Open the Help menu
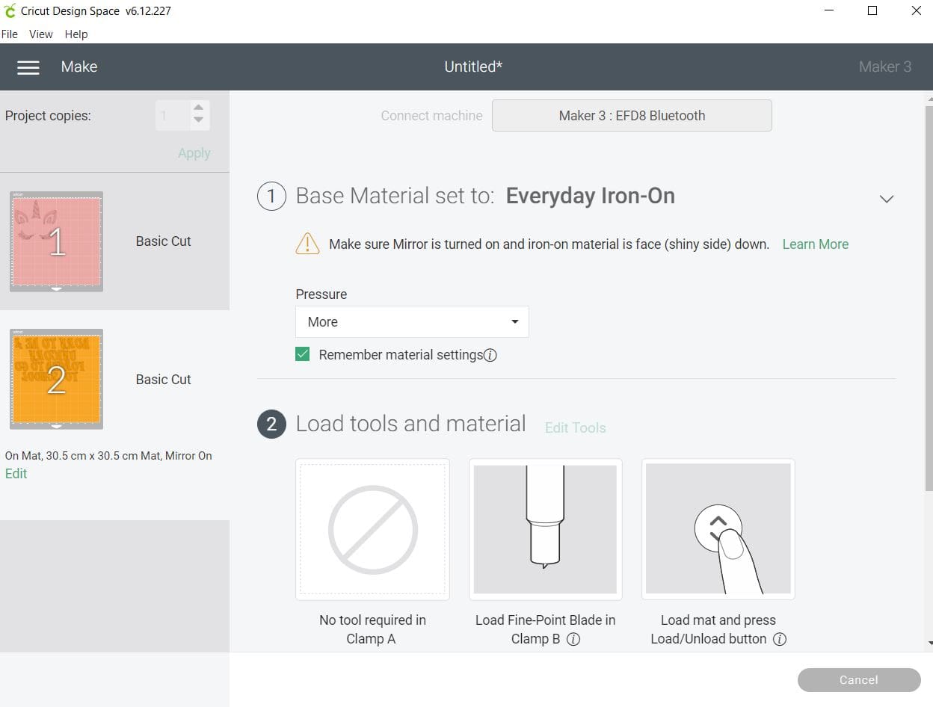Image resolution: width=933 pixels, height=707 pixels. (x=76, y=34)
